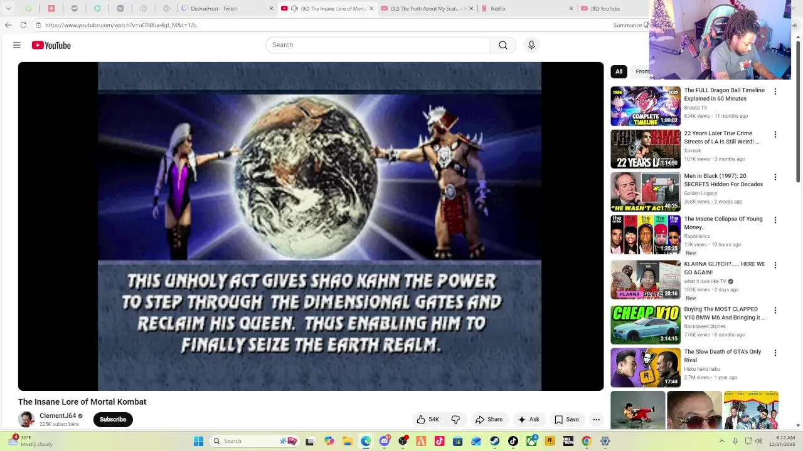The height and width of the screenshot is (451, 803).
Task: Click the browser address bar URL
Action: [121, 25]
